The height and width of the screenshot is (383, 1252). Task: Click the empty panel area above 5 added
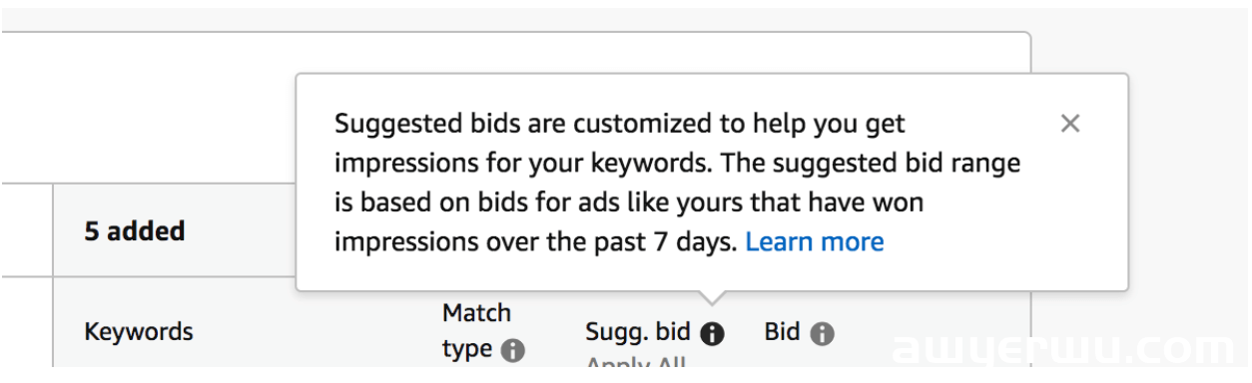click(x=150, y=108)
